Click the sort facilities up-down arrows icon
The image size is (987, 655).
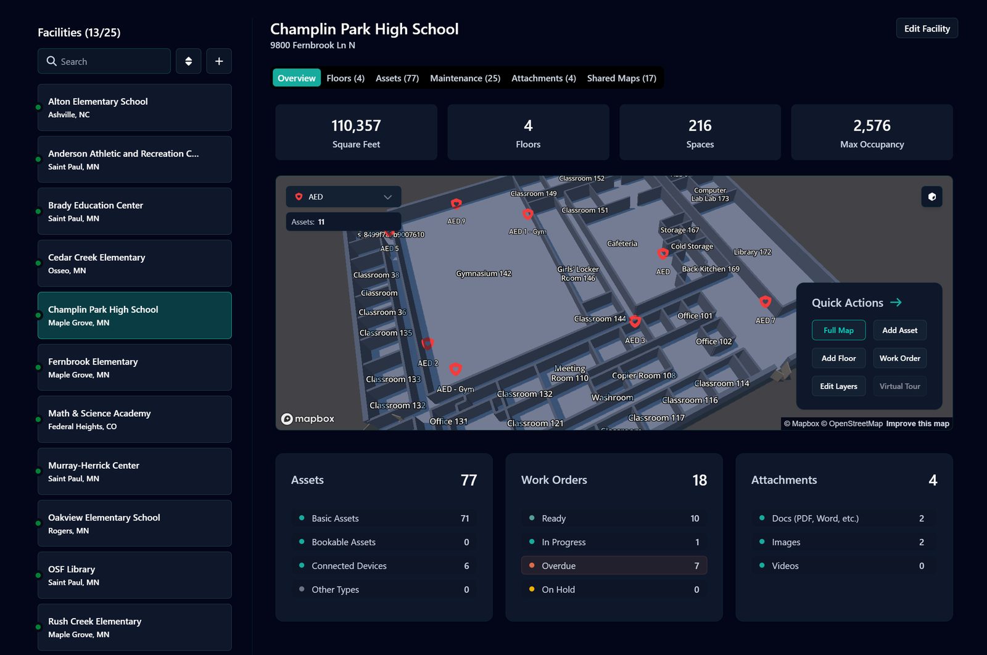(x=188, y=61)
